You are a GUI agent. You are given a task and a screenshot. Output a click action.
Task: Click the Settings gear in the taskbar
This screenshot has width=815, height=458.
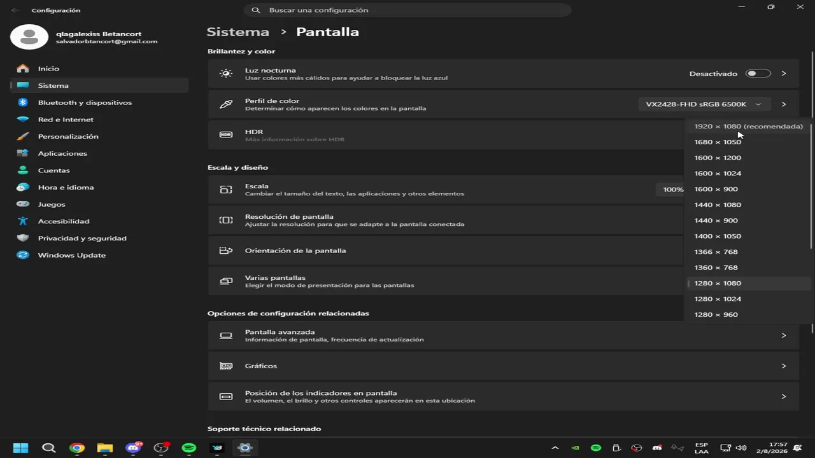coord(245,448)
